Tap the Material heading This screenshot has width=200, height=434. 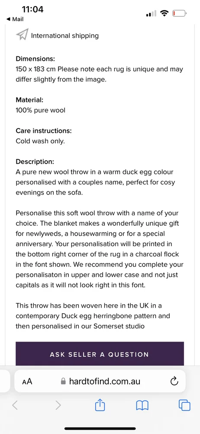[x=29, y=100]
